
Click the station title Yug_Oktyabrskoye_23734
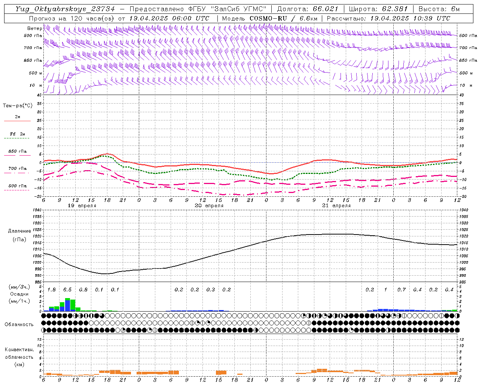tap(65, 9)
